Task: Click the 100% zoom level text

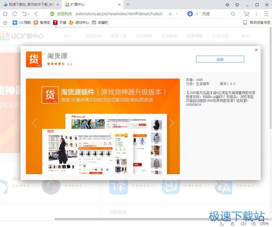Action: click(x=264, y=224)
